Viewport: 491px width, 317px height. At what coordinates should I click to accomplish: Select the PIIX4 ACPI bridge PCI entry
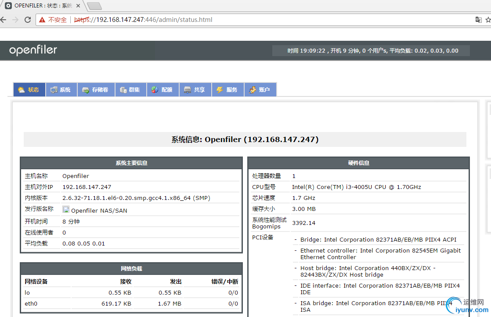click(378, 239)
